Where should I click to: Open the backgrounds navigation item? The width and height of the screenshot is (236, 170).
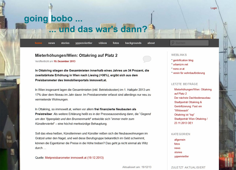[x=133, y=43]
